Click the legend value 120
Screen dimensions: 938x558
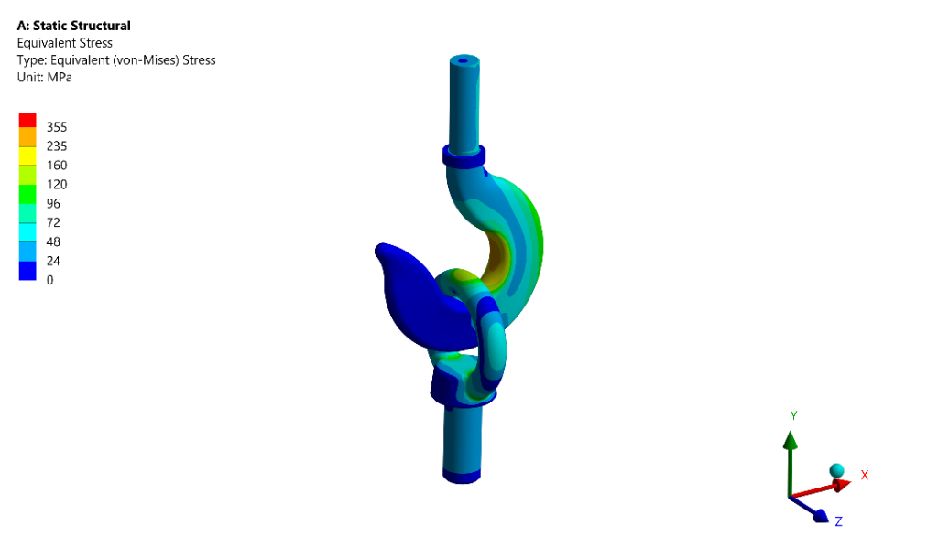click(x=57, y=185)
